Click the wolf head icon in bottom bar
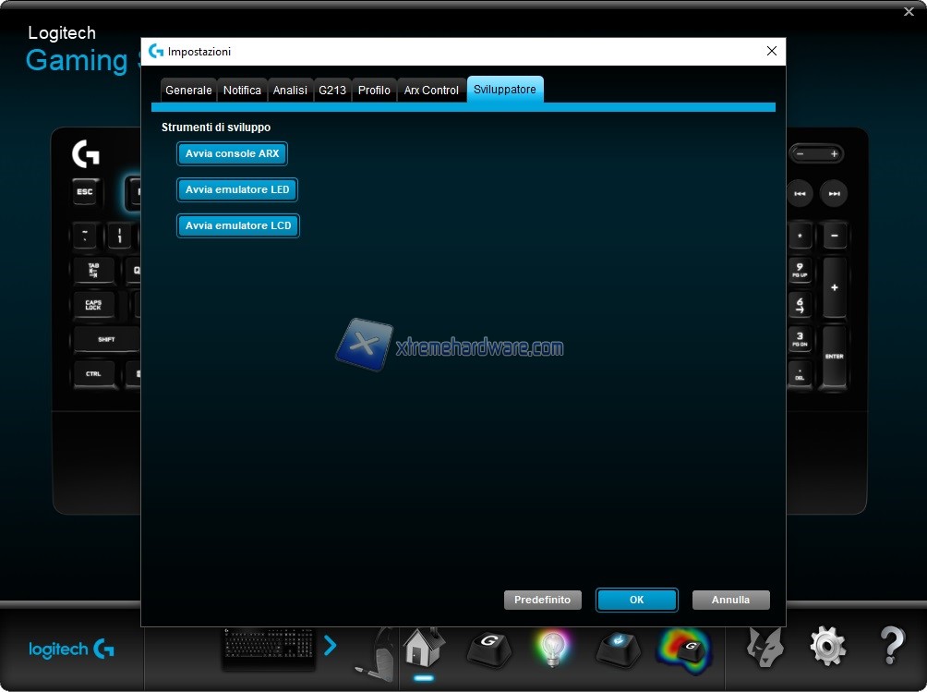The image size is (927, 692). pos(765,646)
